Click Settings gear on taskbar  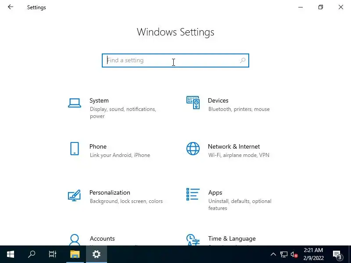pos(97,254)
